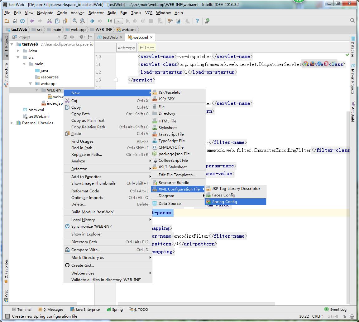Image resolution: width=359 pixels, height=322 pixels.
Task: Open the run configuration dropdown
Action: (118, 21)
